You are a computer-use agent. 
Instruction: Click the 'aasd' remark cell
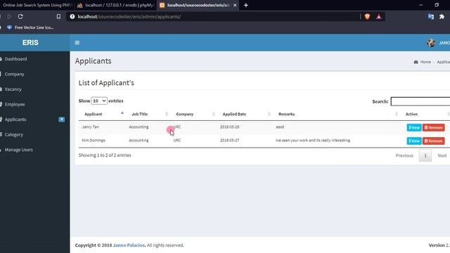pos(280,126)
